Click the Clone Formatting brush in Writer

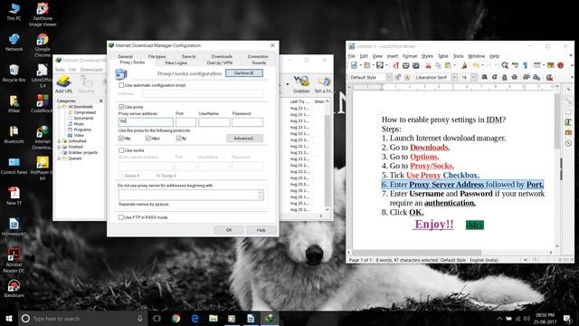464,65
